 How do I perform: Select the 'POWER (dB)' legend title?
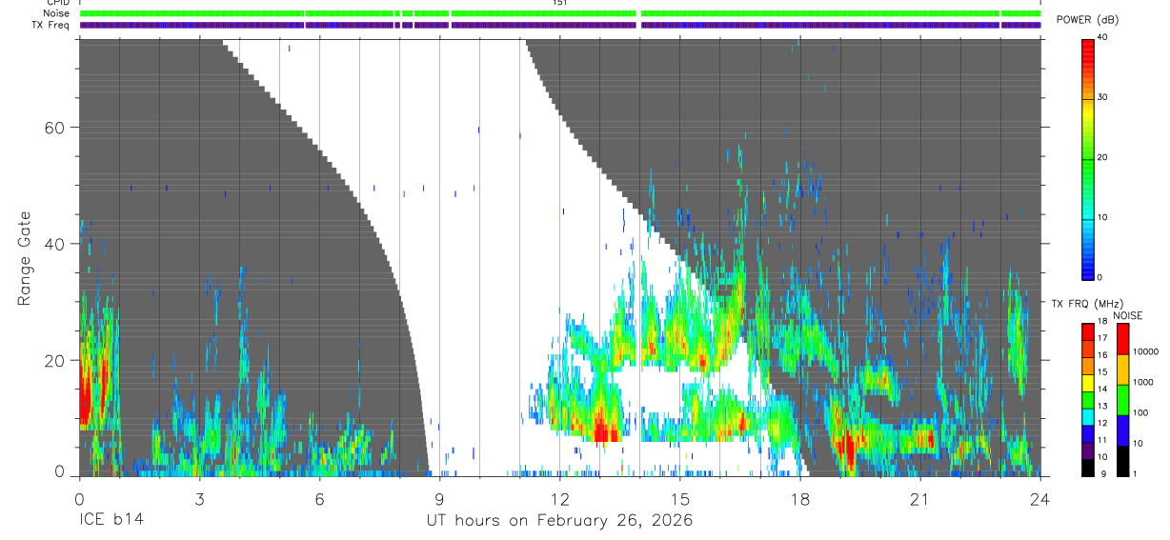(1087, 20)
